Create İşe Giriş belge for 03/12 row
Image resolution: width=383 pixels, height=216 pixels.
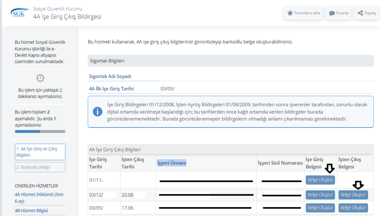320,195
